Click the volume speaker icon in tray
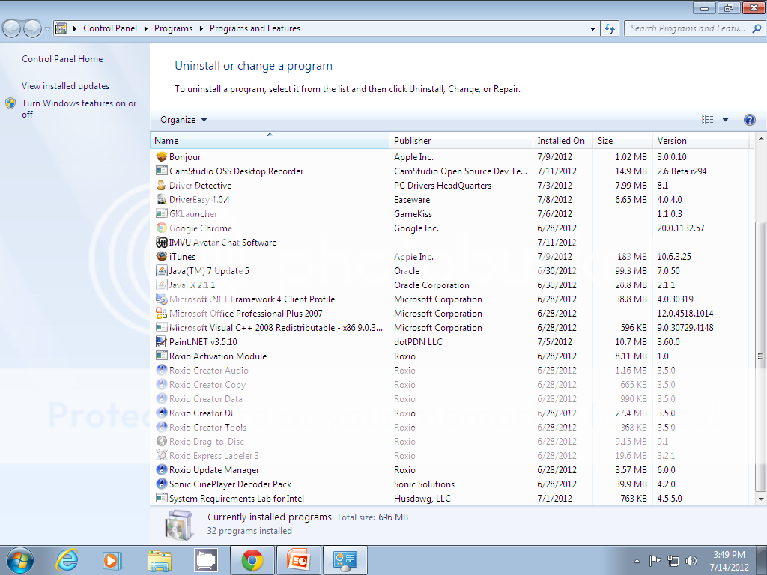 tap(691, 560)
